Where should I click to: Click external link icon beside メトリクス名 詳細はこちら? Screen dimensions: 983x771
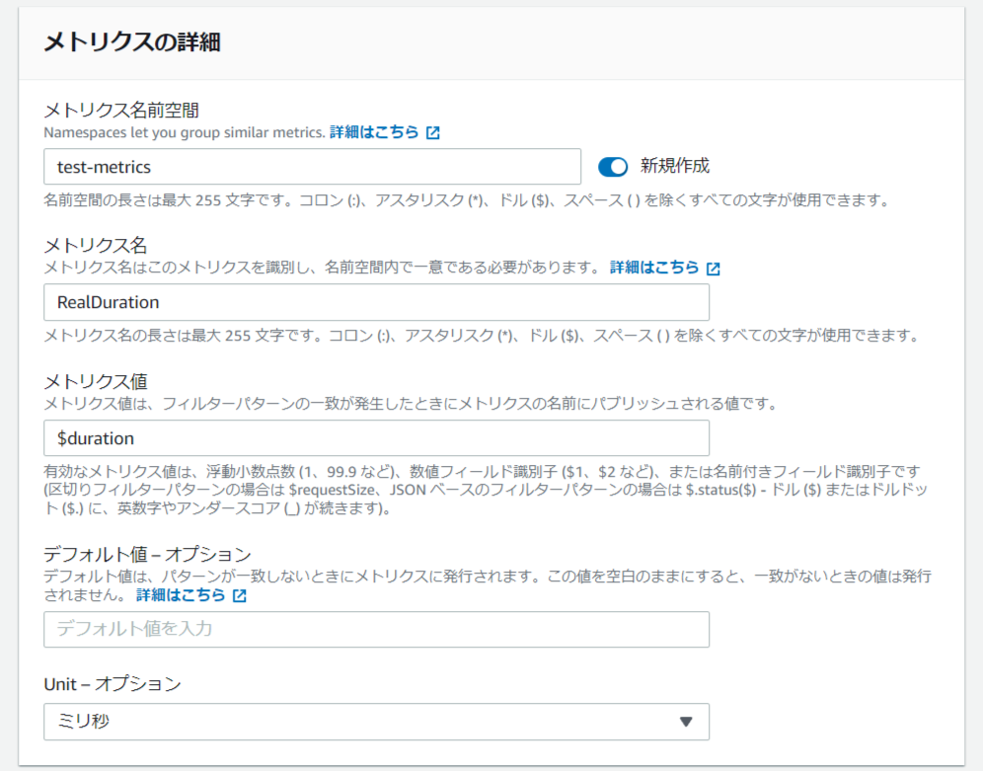point(713,269)
